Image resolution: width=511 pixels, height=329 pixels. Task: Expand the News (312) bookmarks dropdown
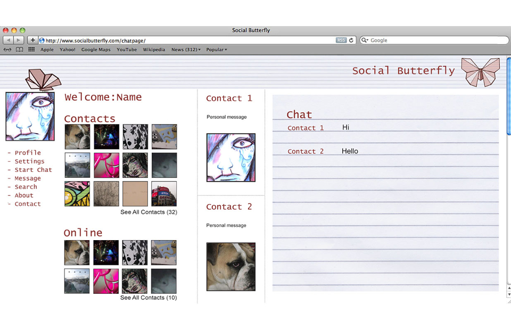pyautogui.click(x=186, y=50)
